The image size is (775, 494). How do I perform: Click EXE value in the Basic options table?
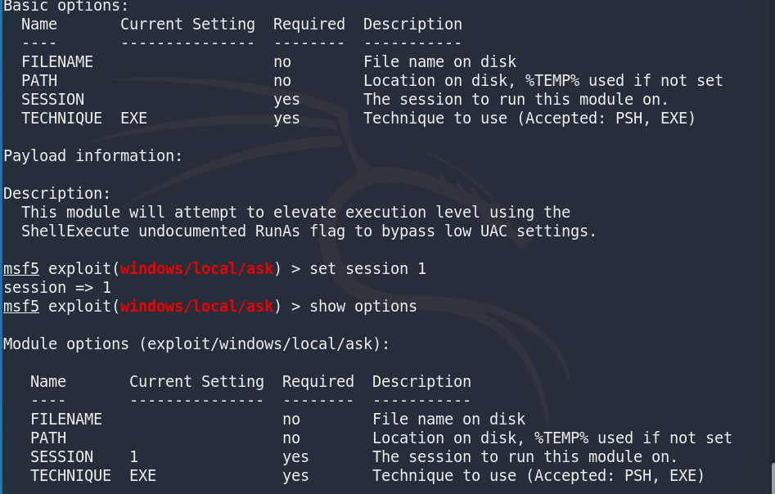[134, 118]
